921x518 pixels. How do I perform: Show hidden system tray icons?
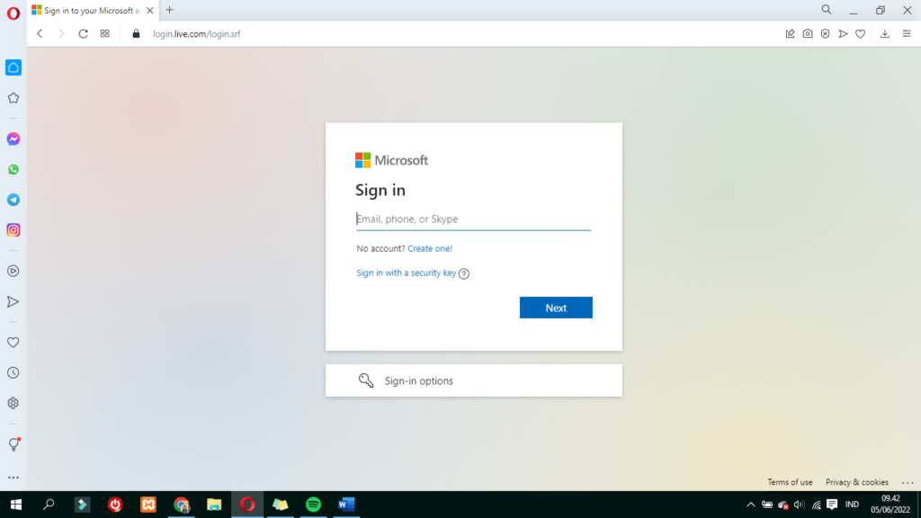[x=751, y=505]
